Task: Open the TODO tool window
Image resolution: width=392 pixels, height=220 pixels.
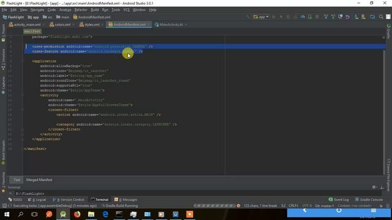Action: (x=15, y=200)
